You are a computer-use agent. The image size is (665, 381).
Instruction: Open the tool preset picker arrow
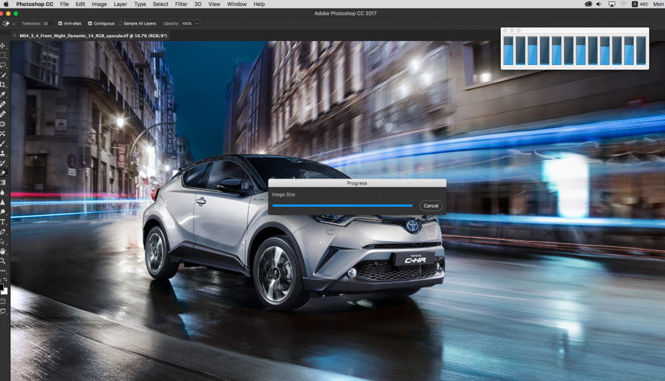coord(13,24)
